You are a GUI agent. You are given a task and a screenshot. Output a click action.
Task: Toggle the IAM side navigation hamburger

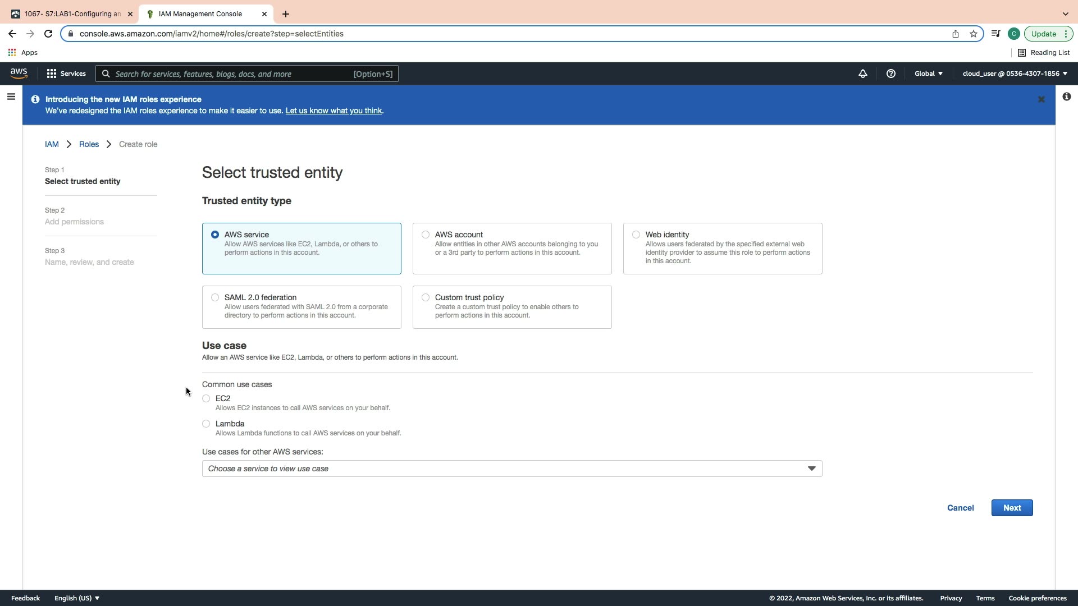coord(11,97)
